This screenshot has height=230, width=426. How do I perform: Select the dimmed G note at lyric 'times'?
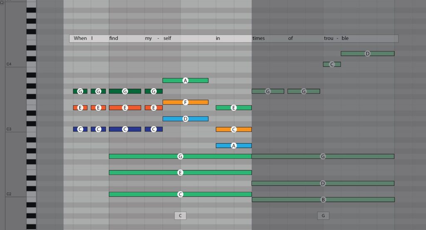pyautogui.click(x=268, y=91)
